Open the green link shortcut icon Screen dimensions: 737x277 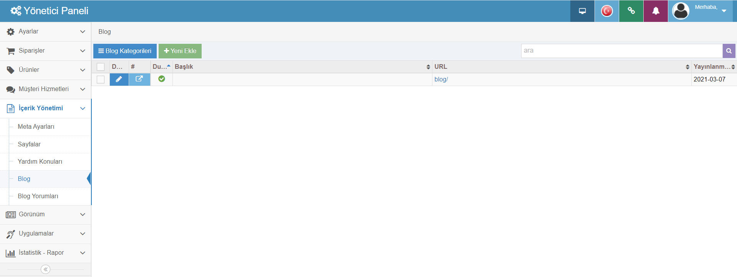(x=631, y=11)
